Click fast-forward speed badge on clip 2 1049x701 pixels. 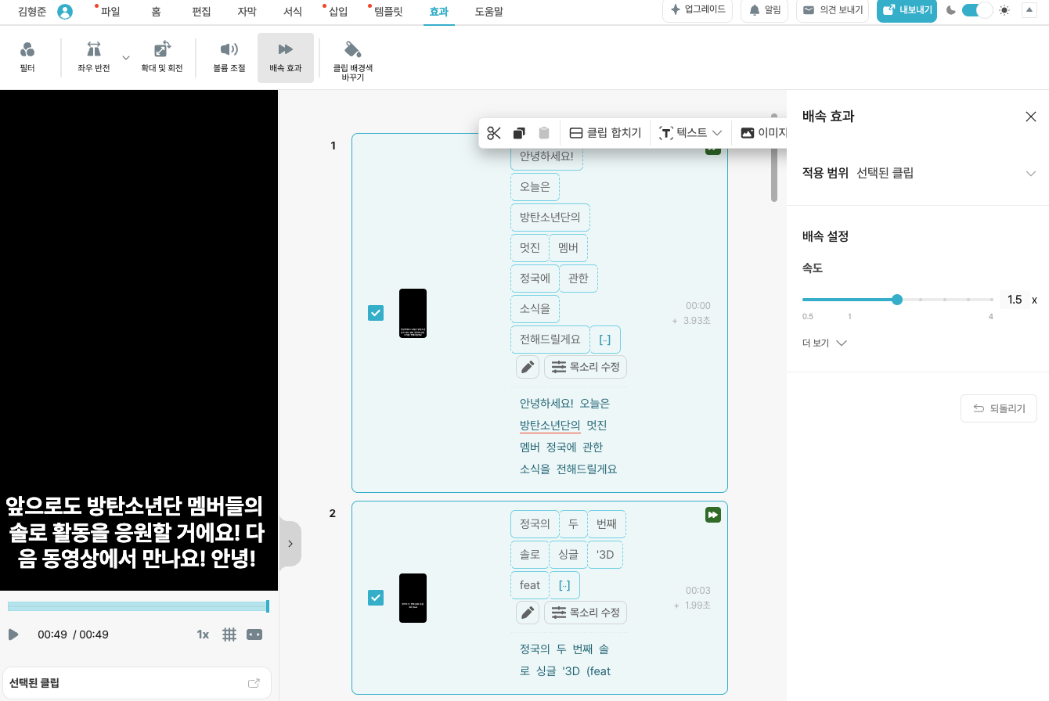(x=713, y=515)
